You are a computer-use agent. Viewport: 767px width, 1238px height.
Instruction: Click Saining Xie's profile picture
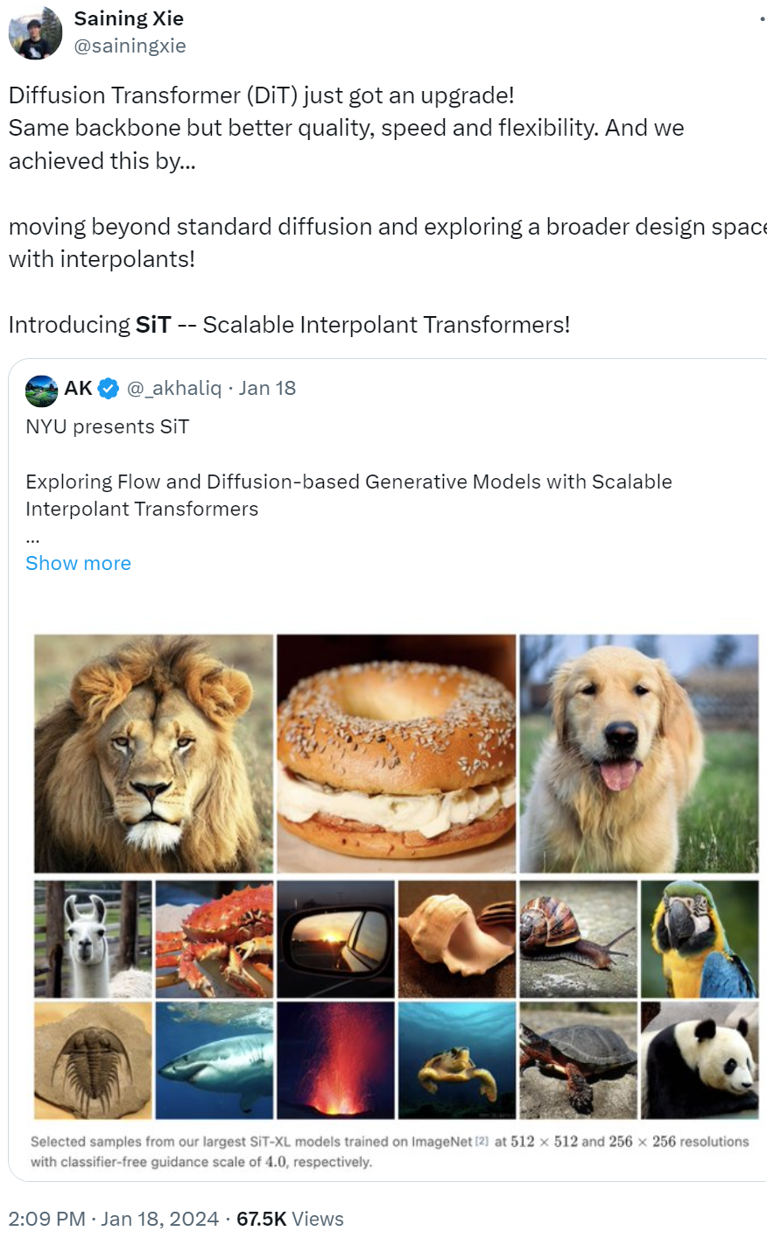(x=35, y=32)
